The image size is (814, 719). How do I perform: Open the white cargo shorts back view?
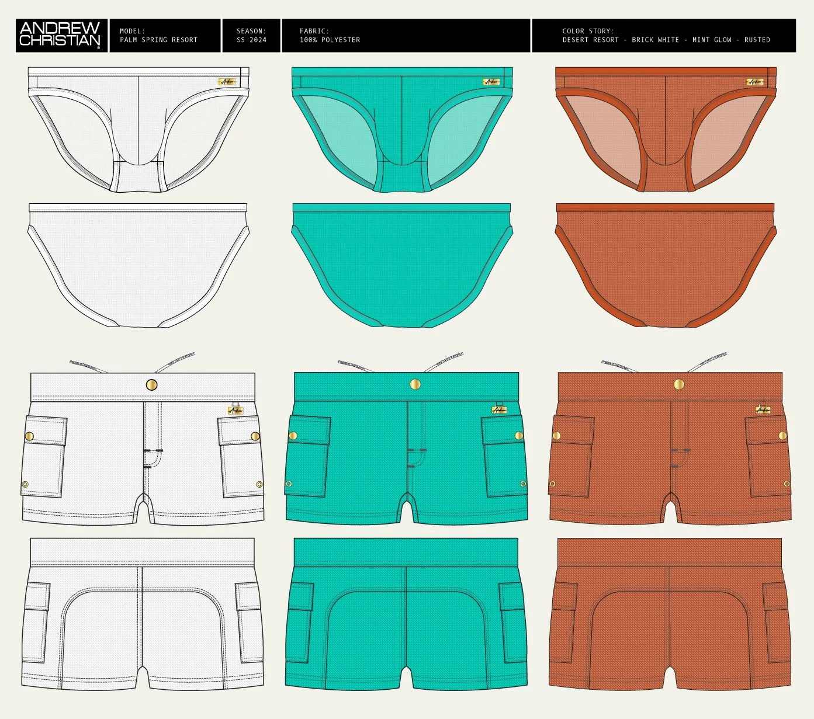pyautogui.click(x=143, y=613)
